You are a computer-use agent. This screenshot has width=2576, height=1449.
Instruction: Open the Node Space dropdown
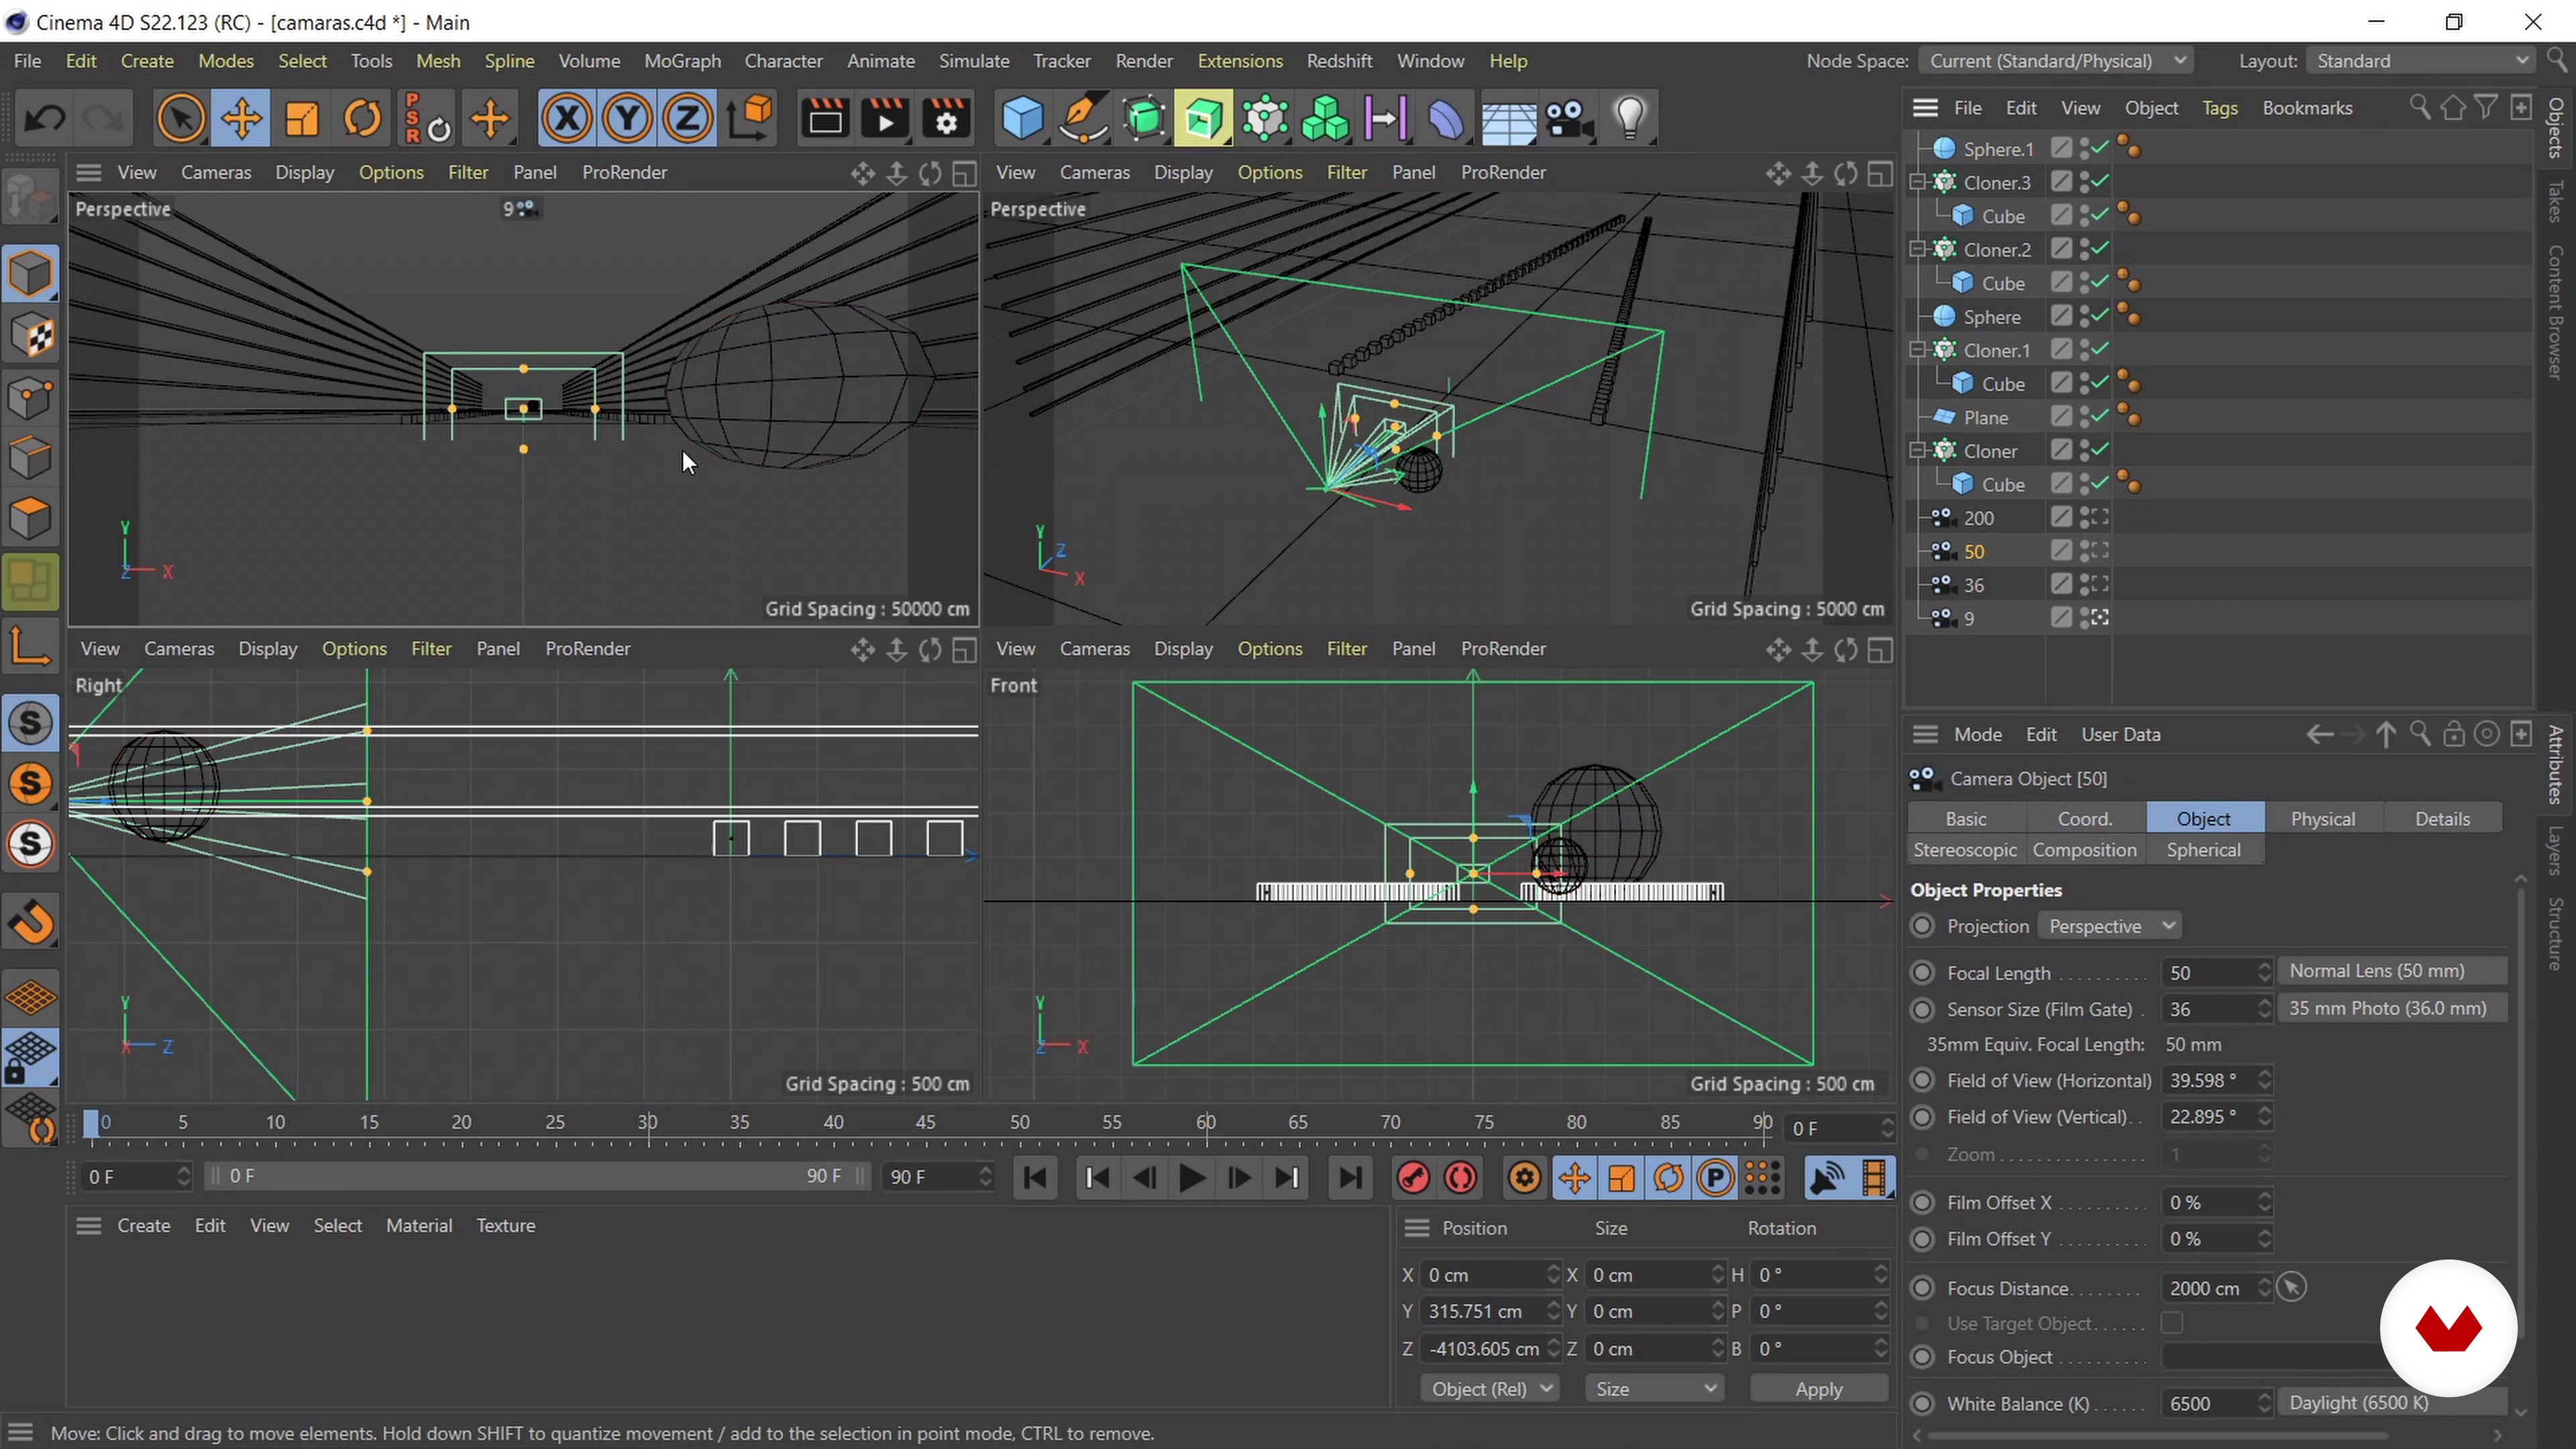[2056, 61]
